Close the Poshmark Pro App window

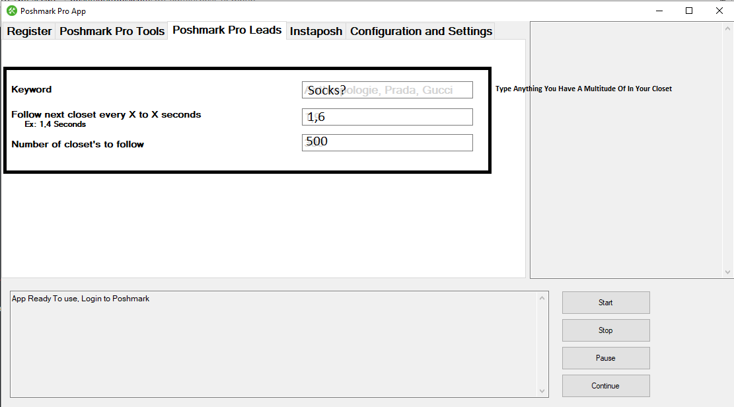[719, 11]
